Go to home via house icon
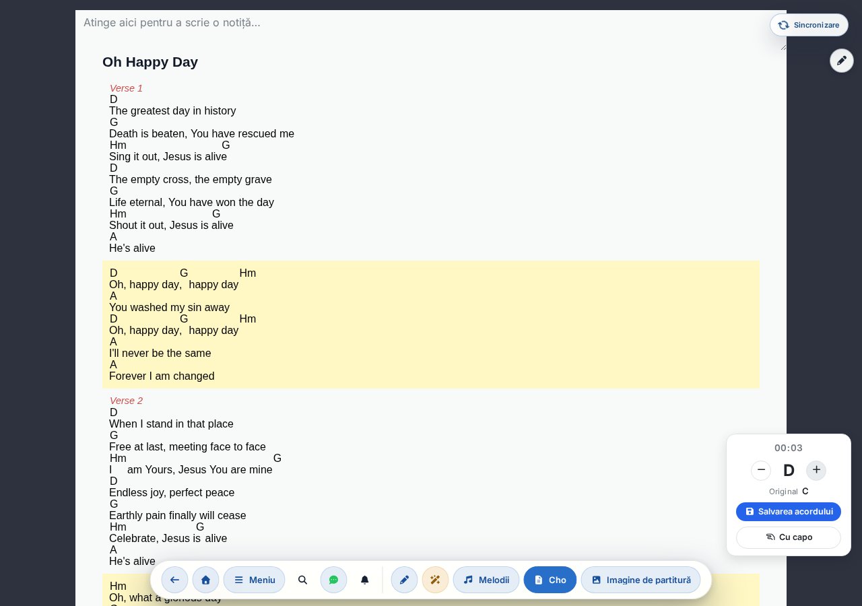 click(205, 580)
